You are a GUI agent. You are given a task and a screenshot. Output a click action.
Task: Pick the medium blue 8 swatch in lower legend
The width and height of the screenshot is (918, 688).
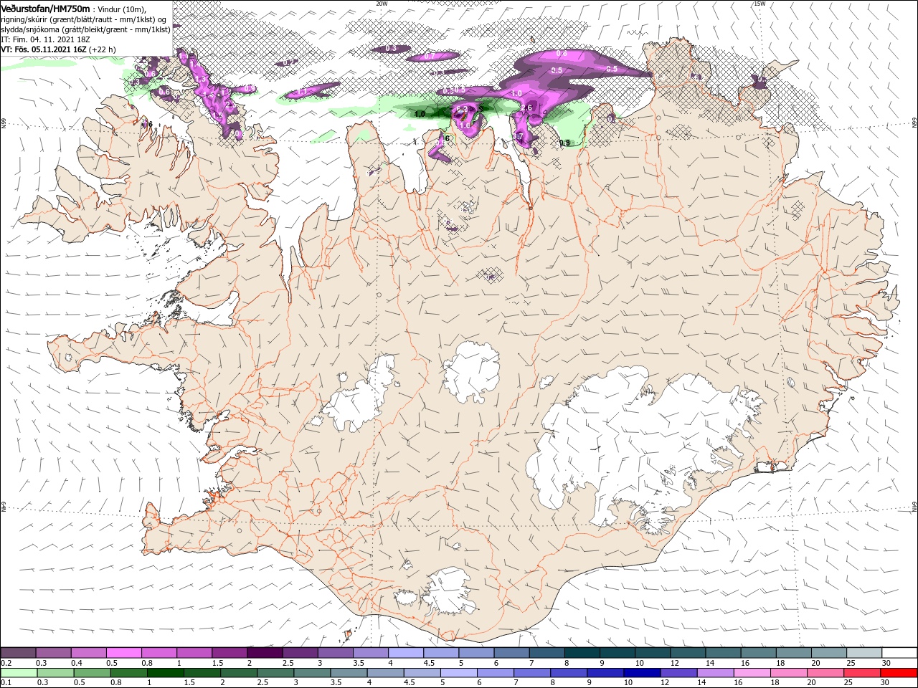569,673
